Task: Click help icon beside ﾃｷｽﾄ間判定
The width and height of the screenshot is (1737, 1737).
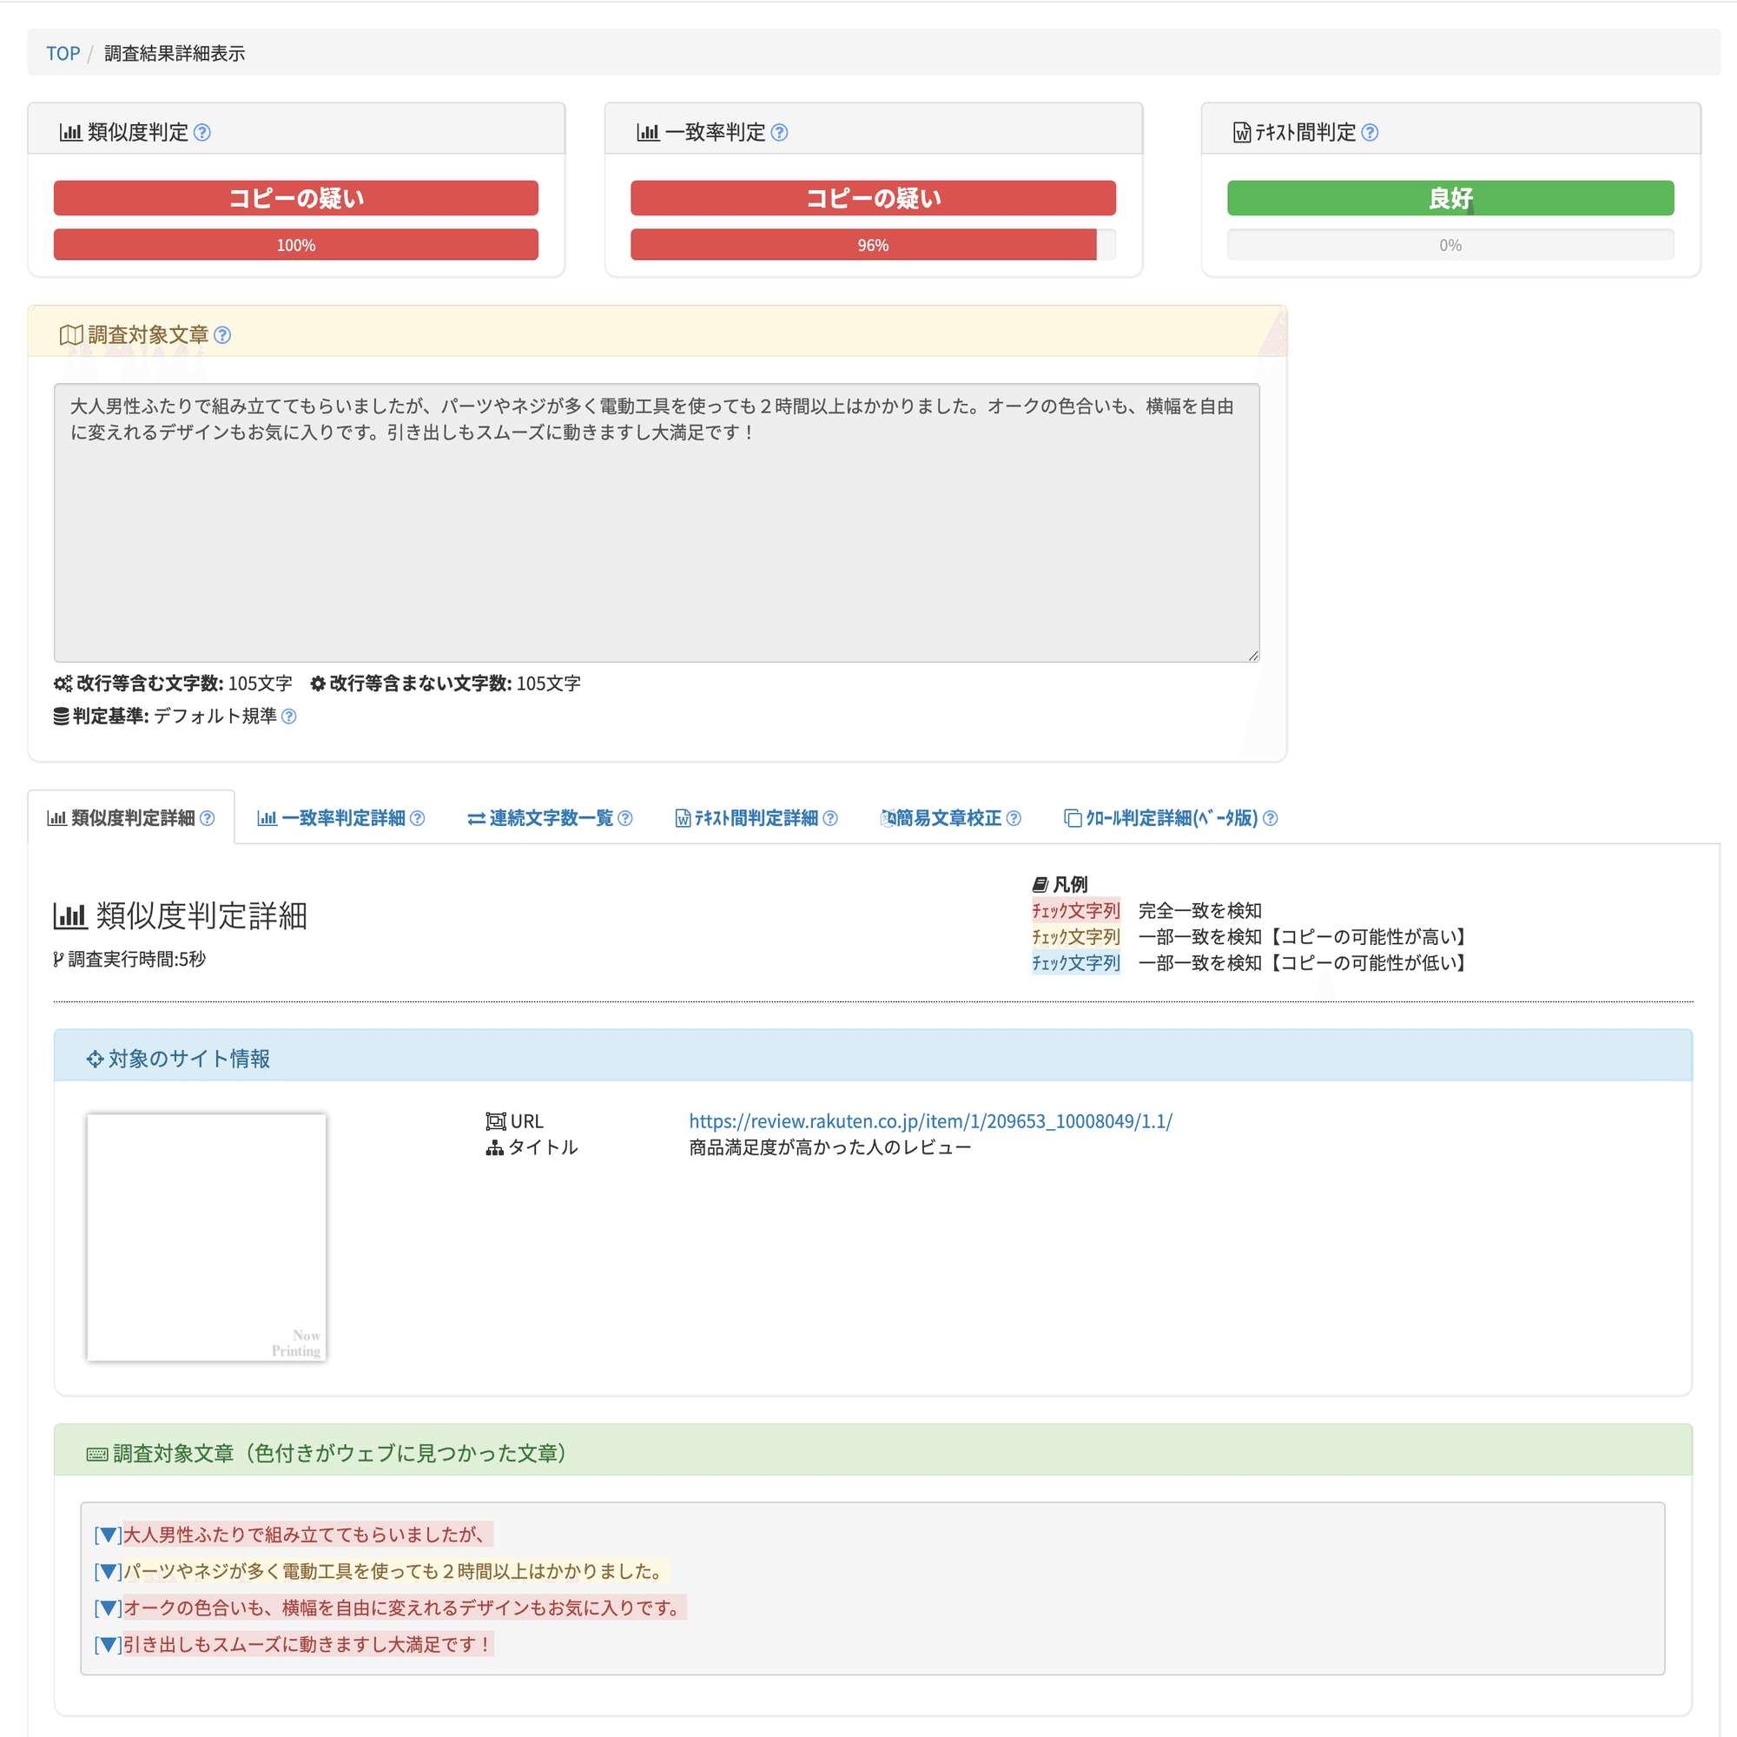Action: (x=1370, y=133)
